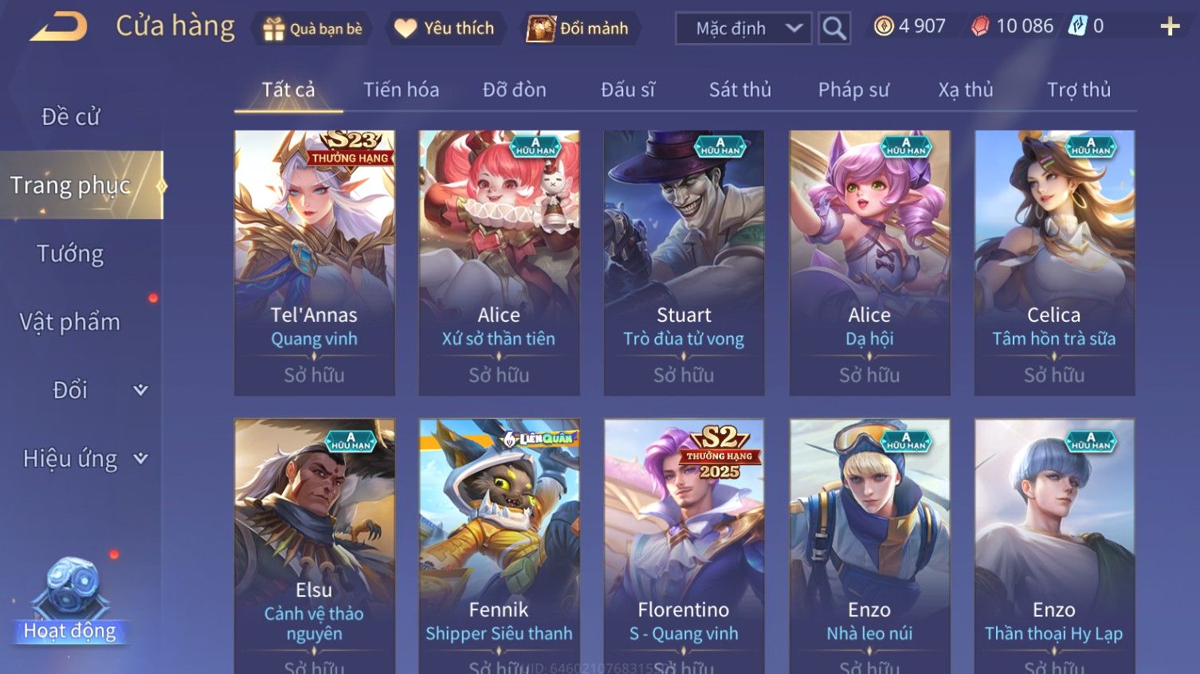1200x674 pixels.
Task: Open the Vật phẩm sidebar item
Action: click(70, 322)
